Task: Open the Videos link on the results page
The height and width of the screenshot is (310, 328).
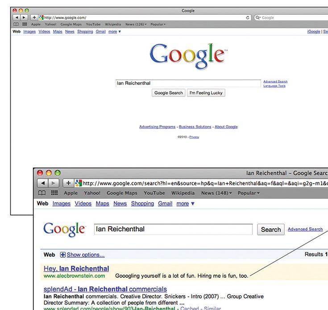Action: click(83, 203)
